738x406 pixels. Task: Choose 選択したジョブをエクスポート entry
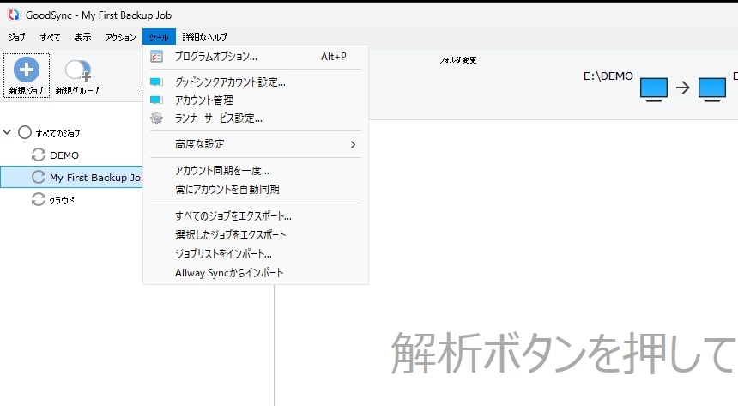tap(256, 234)
